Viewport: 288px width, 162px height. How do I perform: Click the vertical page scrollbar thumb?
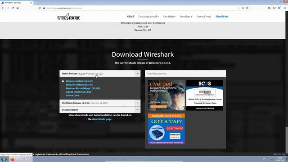coord(287,140)
